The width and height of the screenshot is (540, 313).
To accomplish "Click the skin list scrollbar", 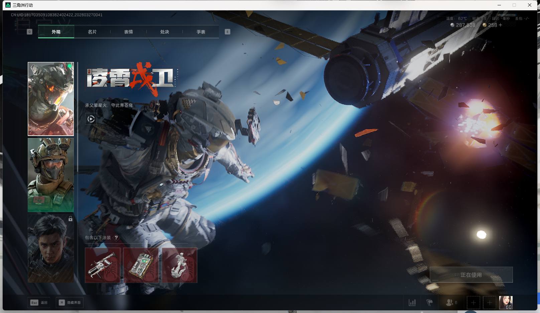I will tap(78, 117).
